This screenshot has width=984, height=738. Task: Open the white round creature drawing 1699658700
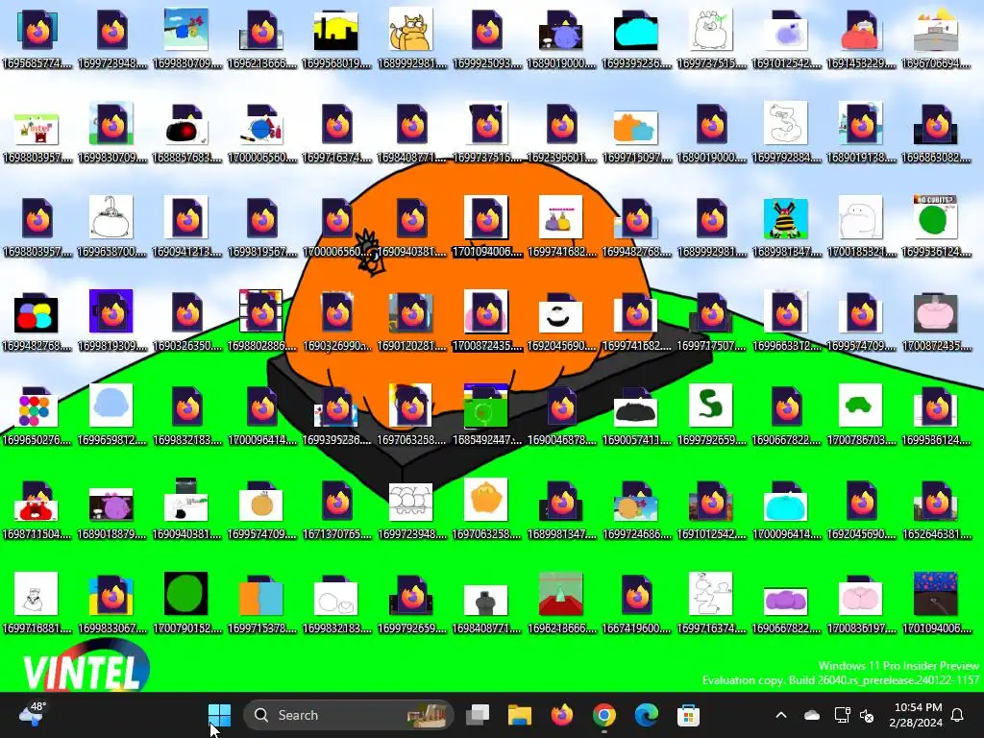pos(111,227)
